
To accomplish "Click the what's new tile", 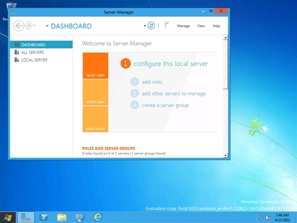I will pyautogui.click(x=96, y=92).
